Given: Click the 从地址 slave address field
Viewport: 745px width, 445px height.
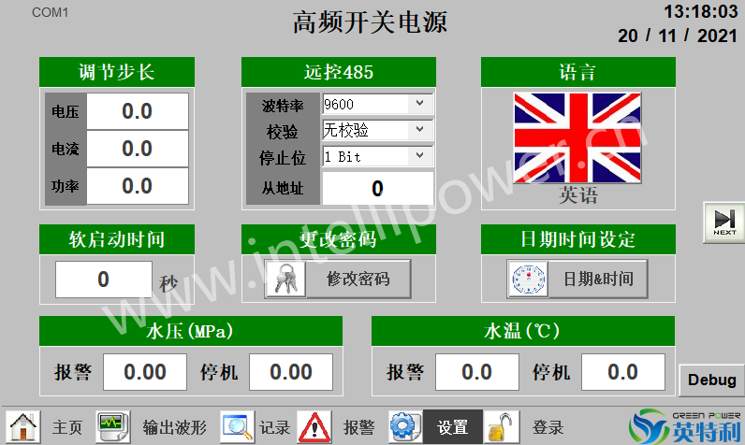Looking at the screenshot, I should pyautogui.click(x=377, y=189).
